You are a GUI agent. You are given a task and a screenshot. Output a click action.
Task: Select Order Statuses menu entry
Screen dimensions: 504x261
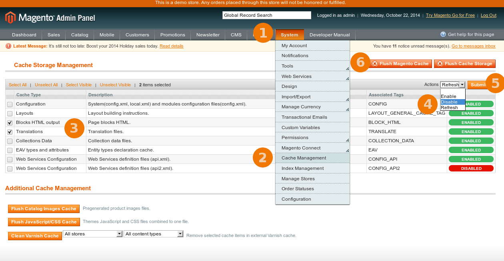(x=312, y=189)
